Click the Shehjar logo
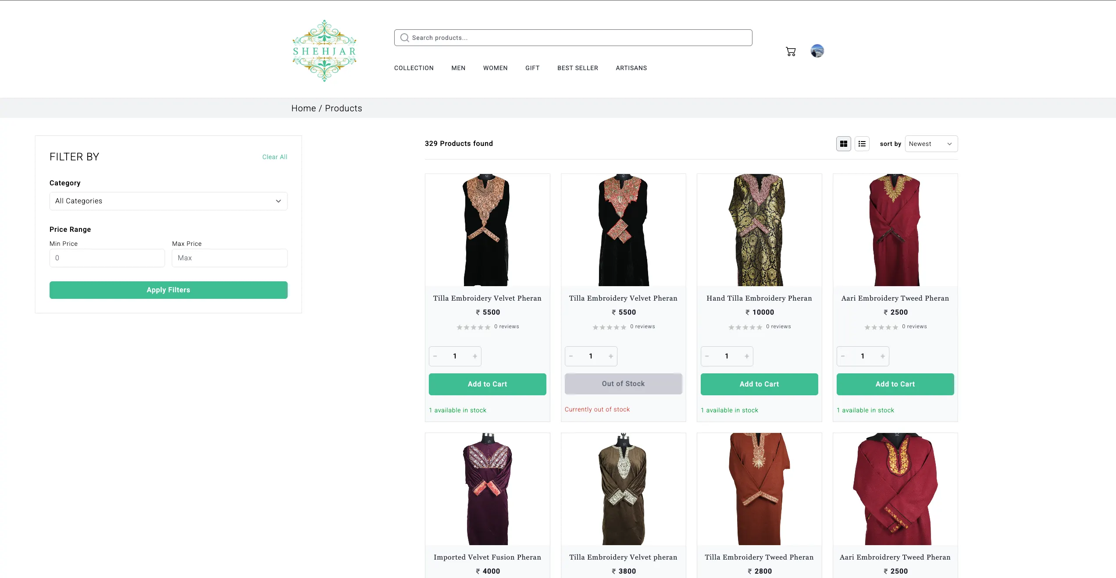 click(324, 50)
